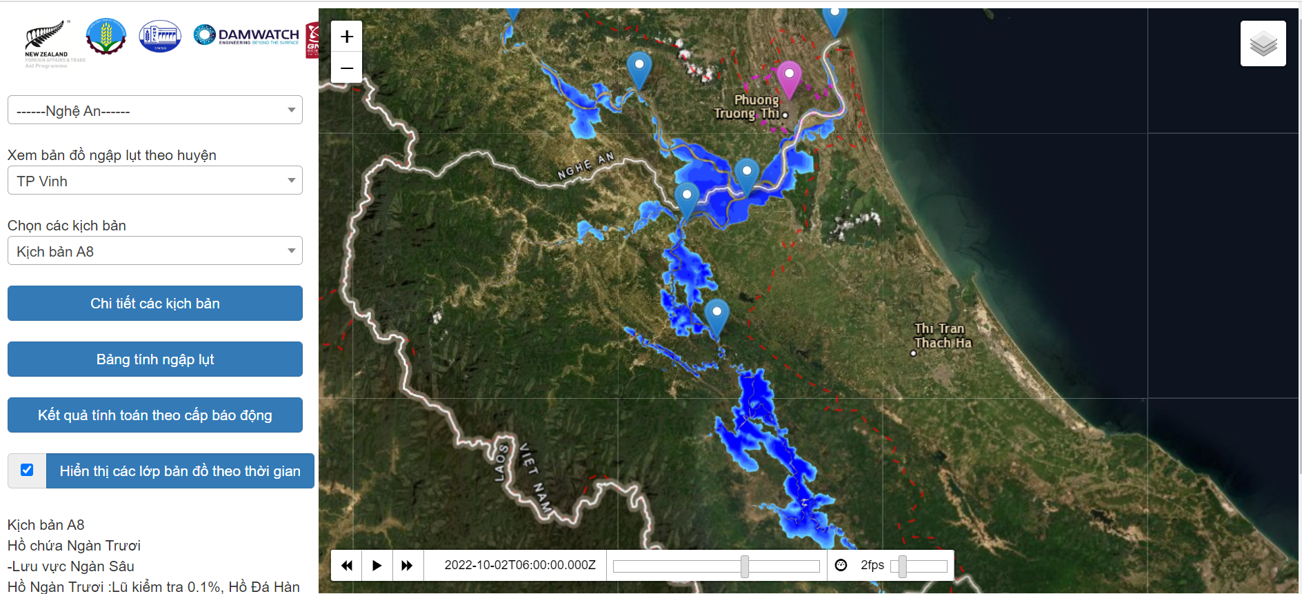1302x594 pixels.
Task: Click the 2fps playback speed slider
Action: [x=902, y=566]
